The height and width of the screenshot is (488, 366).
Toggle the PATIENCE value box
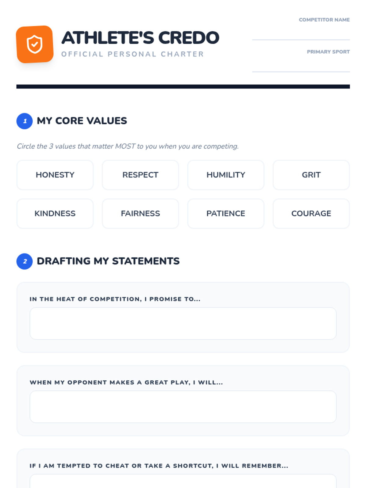pos(226,213)
